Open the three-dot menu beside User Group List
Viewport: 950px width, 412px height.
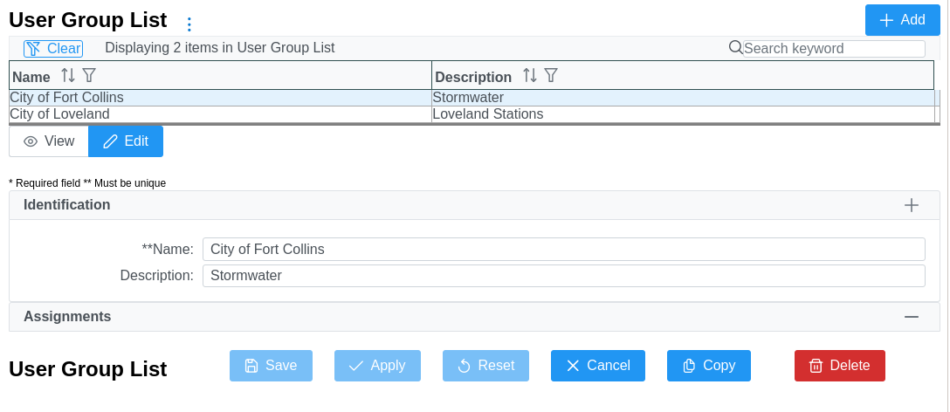189,24
